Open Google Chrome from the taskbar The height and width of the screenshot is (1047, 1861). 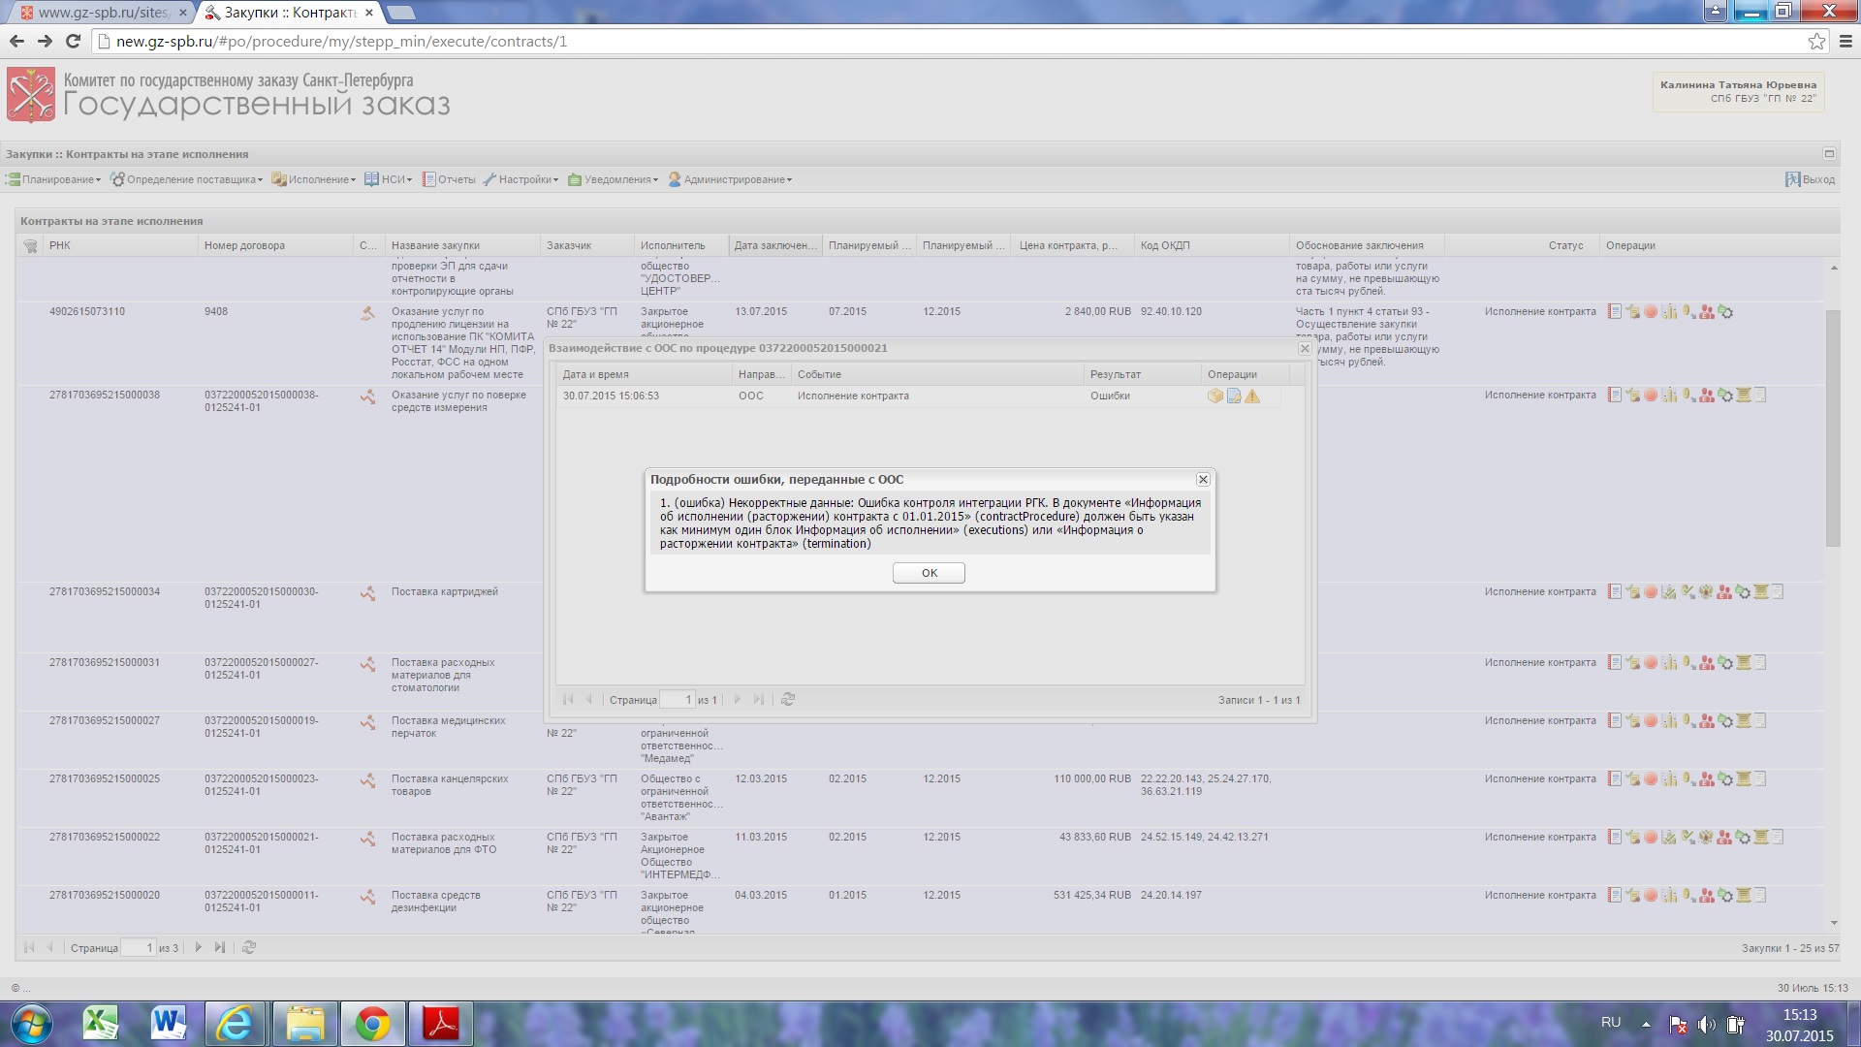pyautogui.click(x=372, y=1024)
